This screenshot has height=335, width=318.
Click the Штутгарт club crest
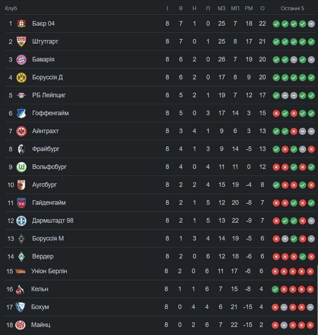tap(21, 41)
